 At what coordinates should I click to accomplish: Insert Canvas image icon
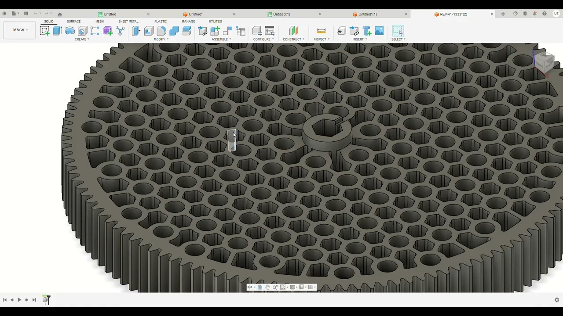click(379, 31)
